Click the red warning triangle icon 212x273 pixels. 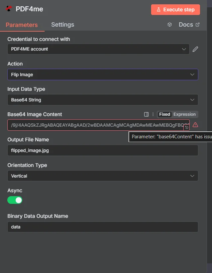click(x=195, y=125)
